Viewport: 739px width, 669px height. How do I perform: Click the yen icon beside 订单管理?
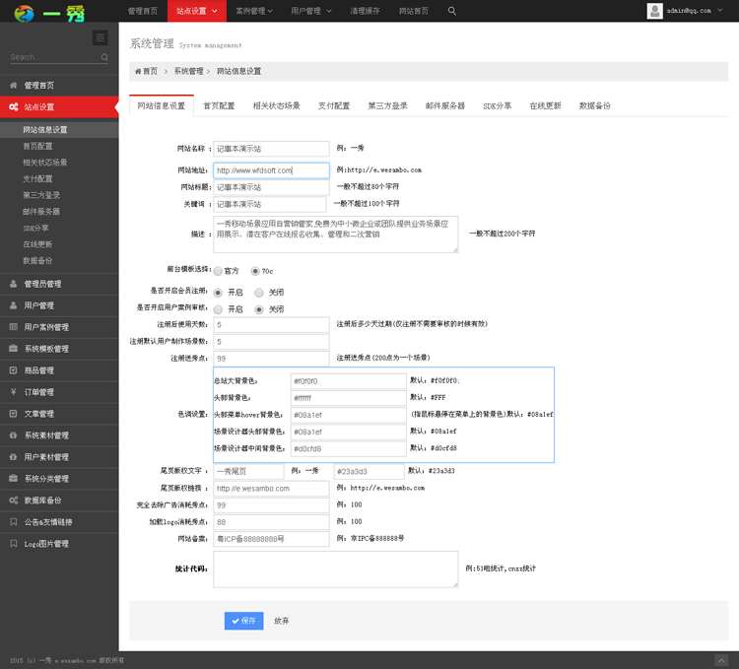tap(13, 392)
